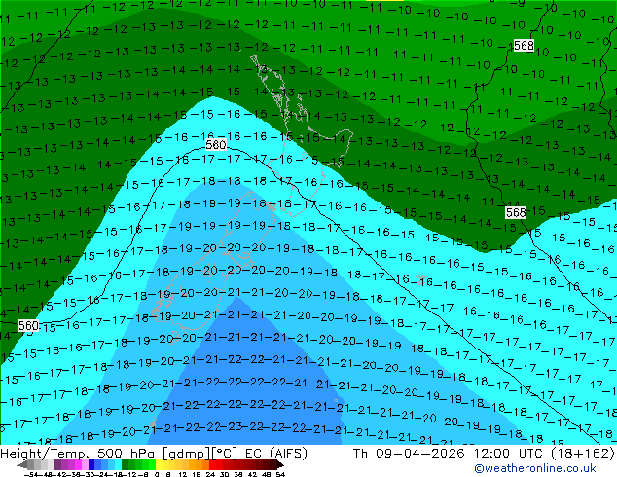Click the '24' label under the color scale
This screenshot has width=617, height=477.
pos(210,475)
